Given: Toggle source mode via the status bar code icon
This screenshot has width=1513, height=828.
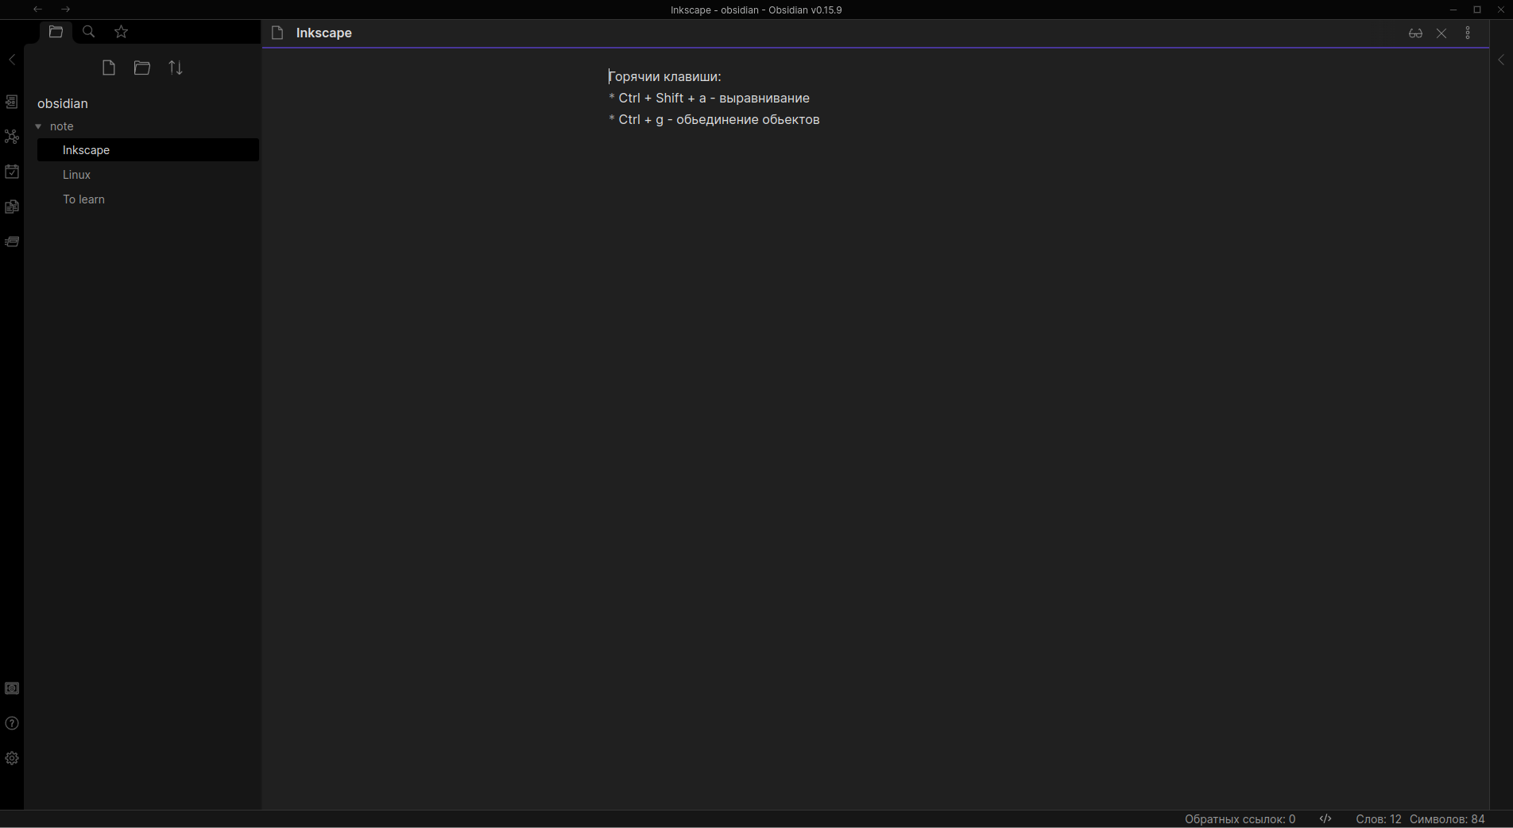Looking at the screenshot, I should (x=1325, y=819).
